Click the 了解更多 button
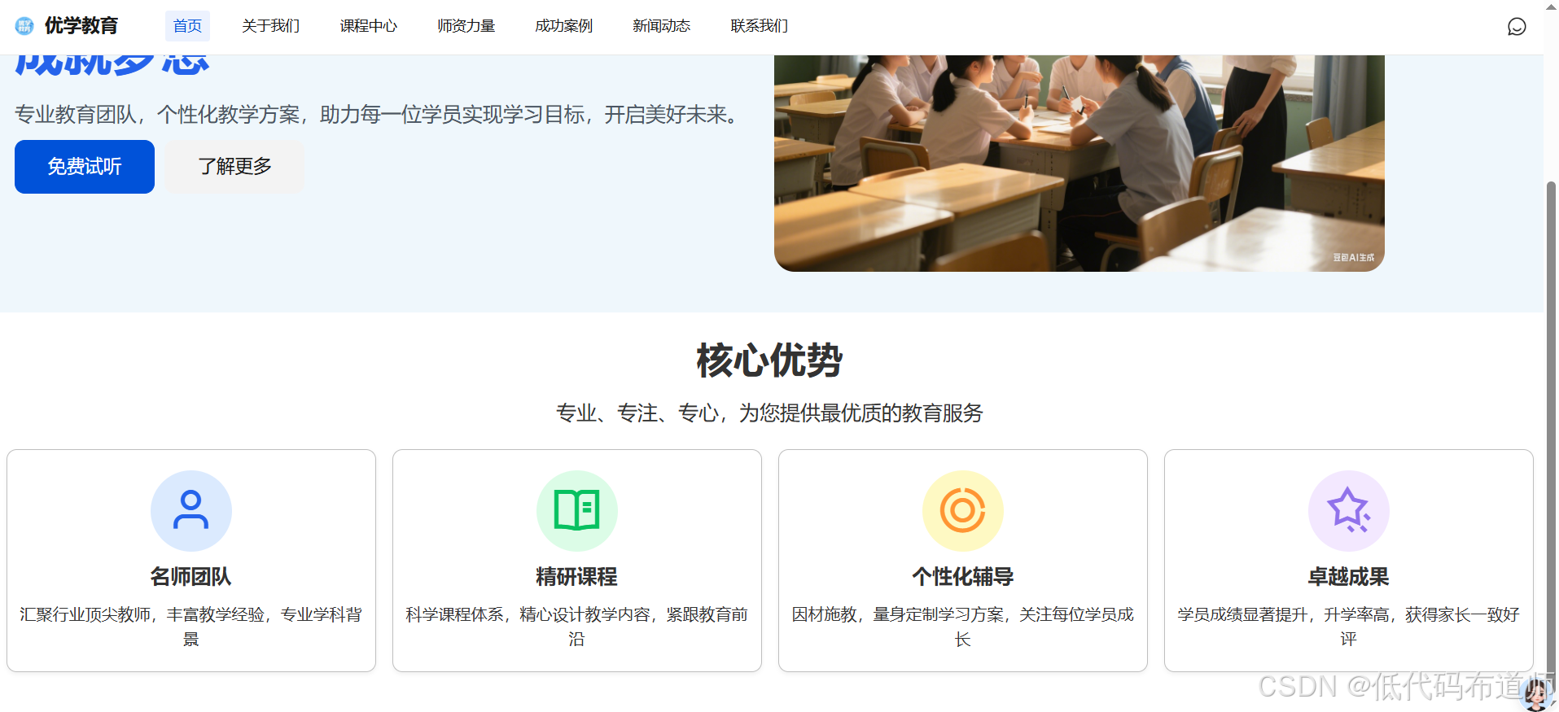 click(234, 167)
